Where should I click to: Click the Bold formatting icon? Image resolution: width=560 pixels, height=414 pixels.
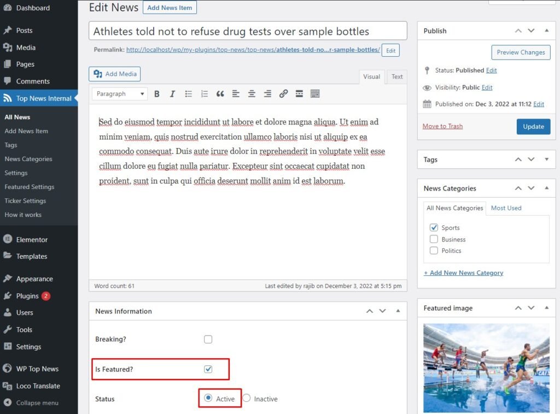coord(157,94)
